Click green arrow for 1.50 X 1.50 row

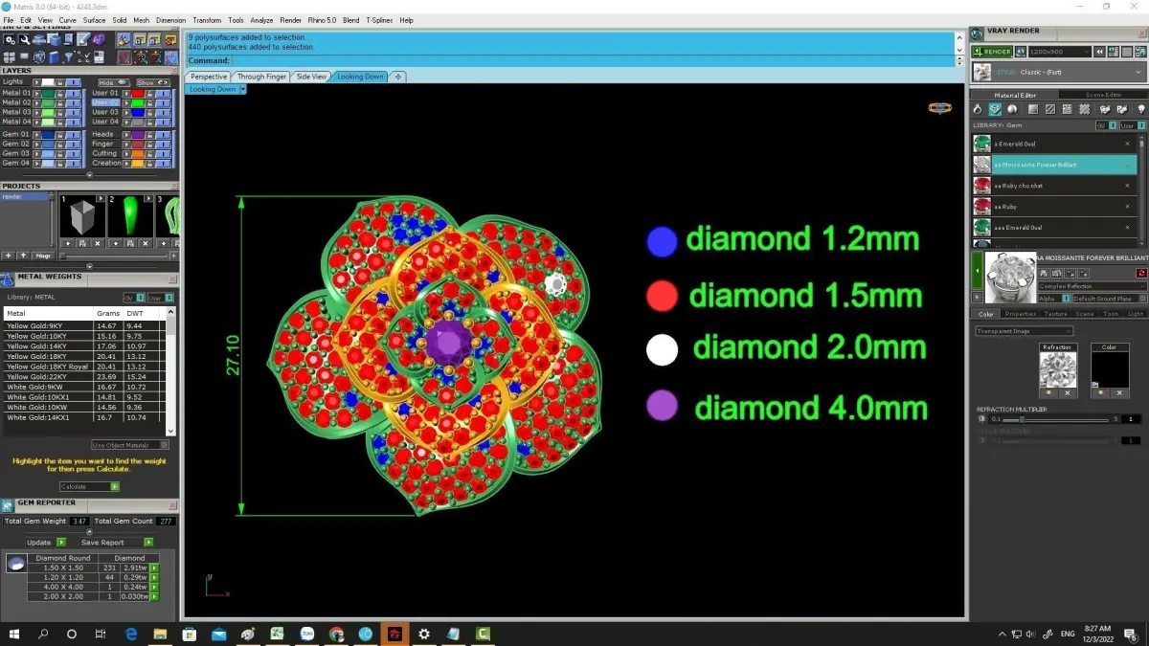[x=154, y=568]
